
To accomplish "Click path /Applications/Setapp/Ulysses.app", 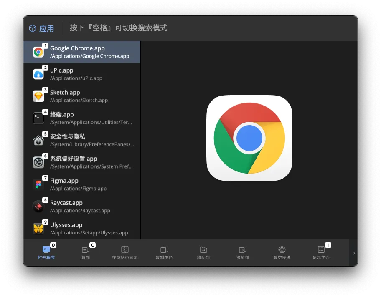I will (x=89, y=233).
